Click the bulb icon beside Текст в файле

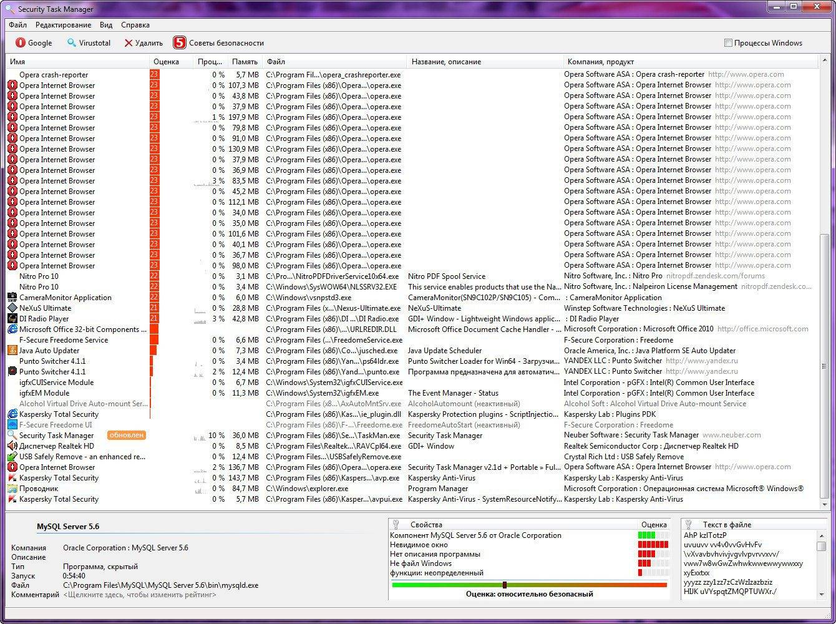click(x=689, y=524)
